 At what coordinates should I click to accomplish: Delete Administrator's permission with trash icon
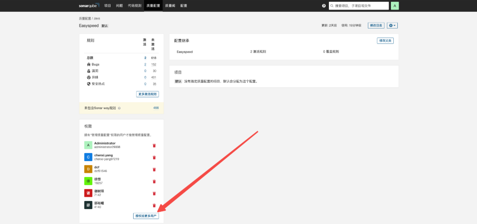pos(154,146)
